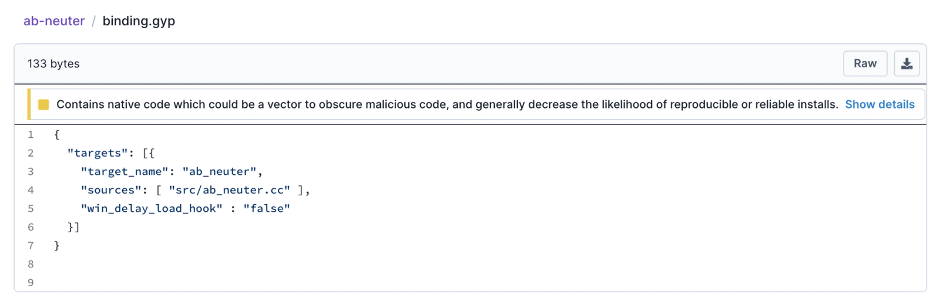Click the yellow warning square icon

[43, 104]
